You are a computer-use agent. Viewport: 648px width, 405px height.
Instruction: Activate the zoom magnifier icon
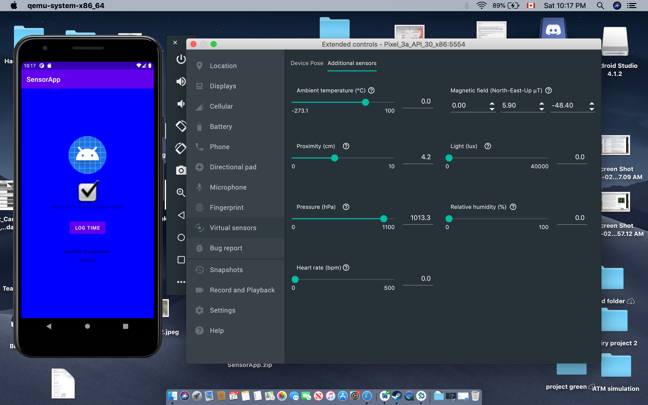coord(181,192)
